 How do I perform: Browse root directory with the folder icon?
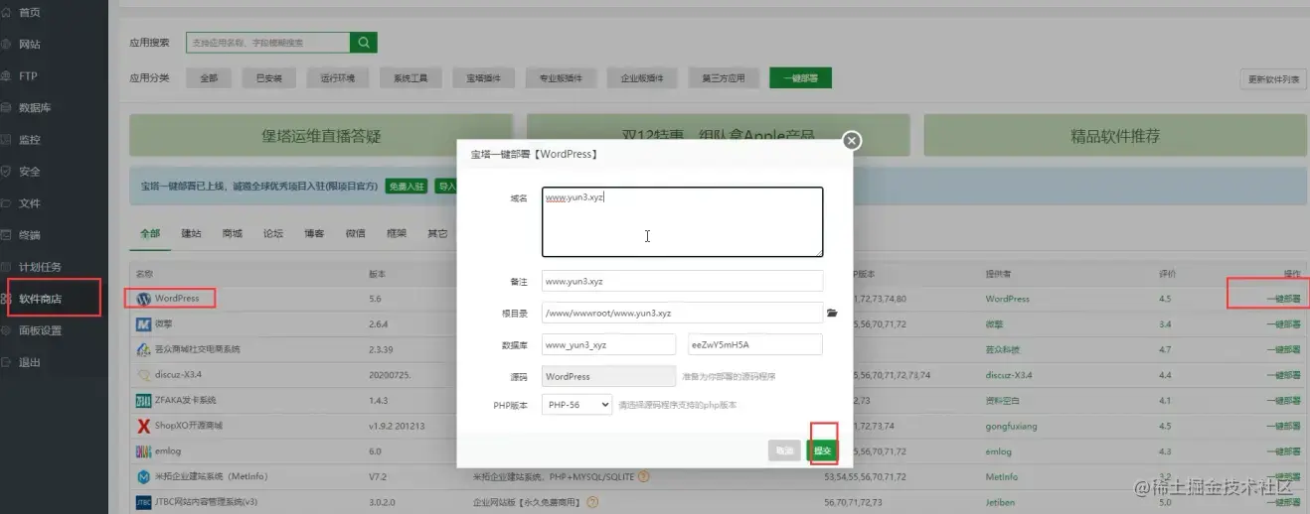click(x=832, y=313)
